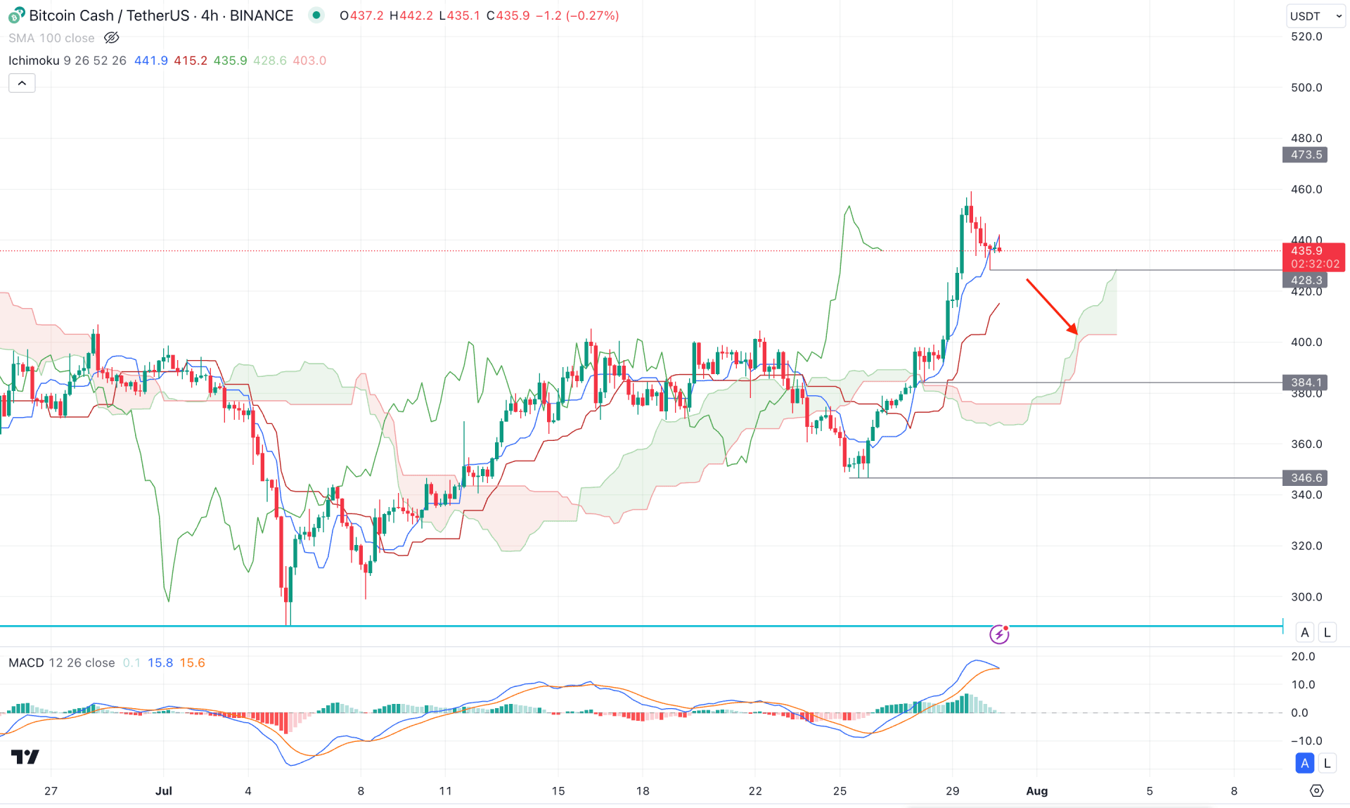Click the Bitcoin Cash symbol logo icon

[x=16, y=15]
